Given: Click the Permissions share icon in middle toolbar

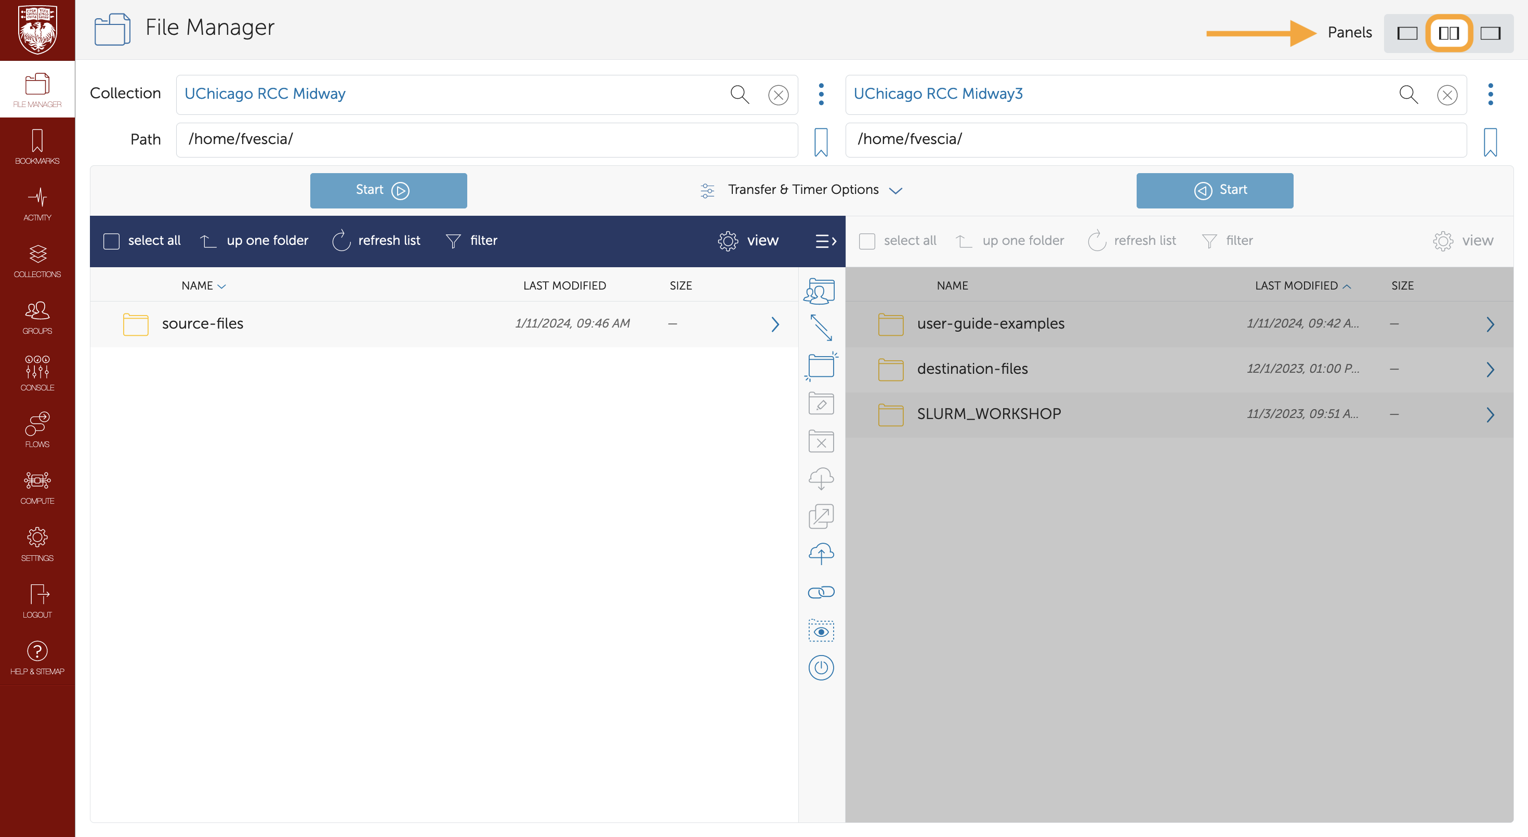Looking at the screenshot, I should tap(820, 291).
